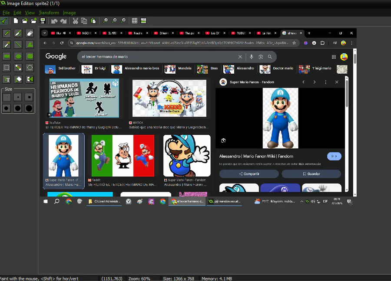The image size is (391, 281).
Task: Paste from the clipboard icon
Action: [x=93, y=21]
